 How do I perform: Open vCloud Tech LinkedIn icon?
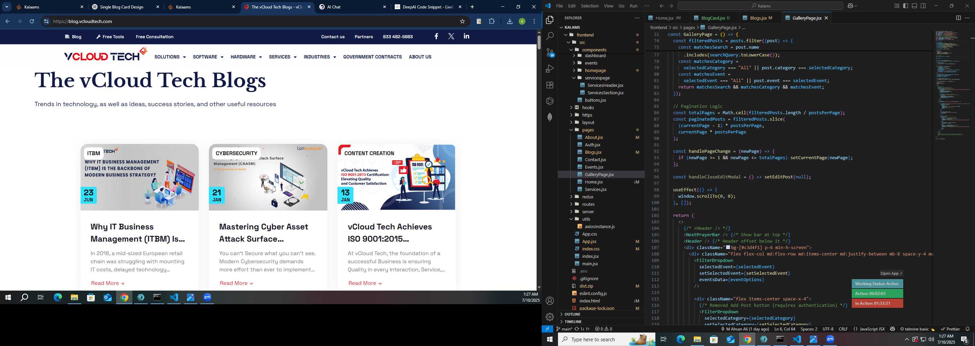466,36
